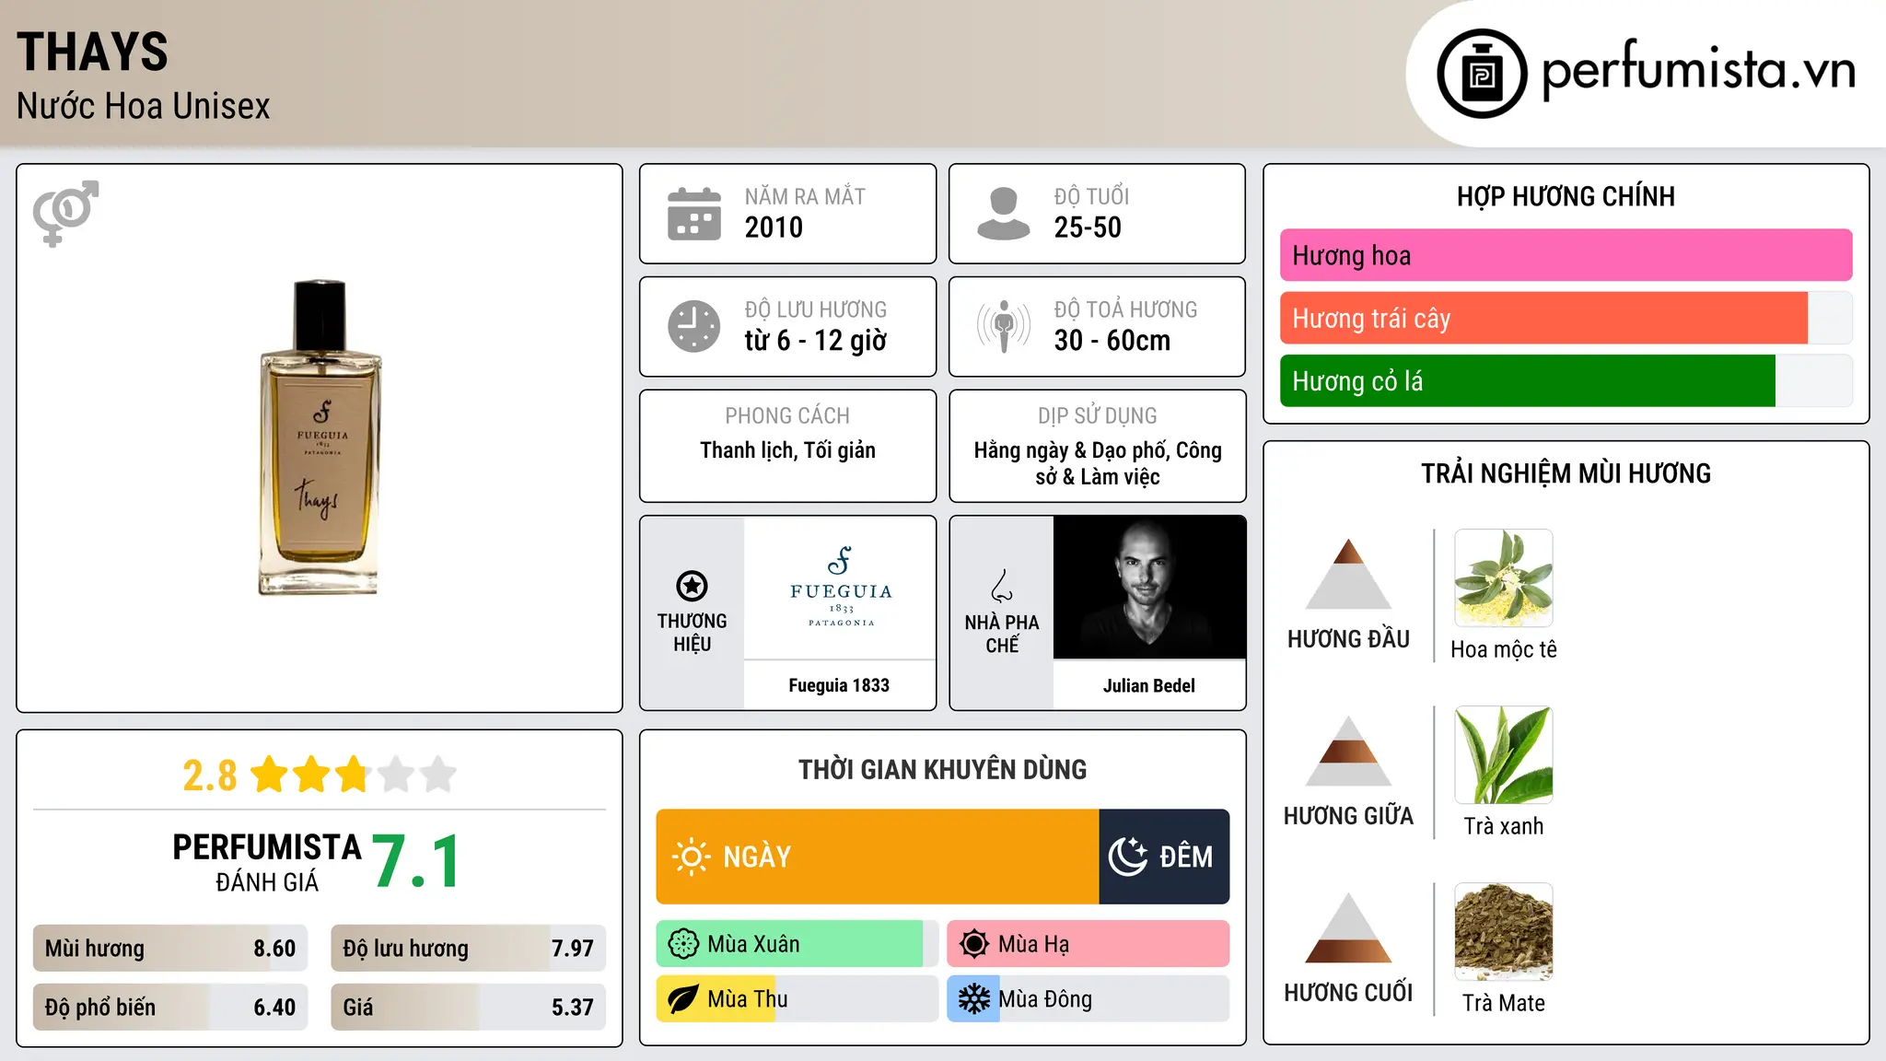Screen dimensions: 1886x1061
Task: Click the Mùa Đông season label
Action: click(1045, 999)
